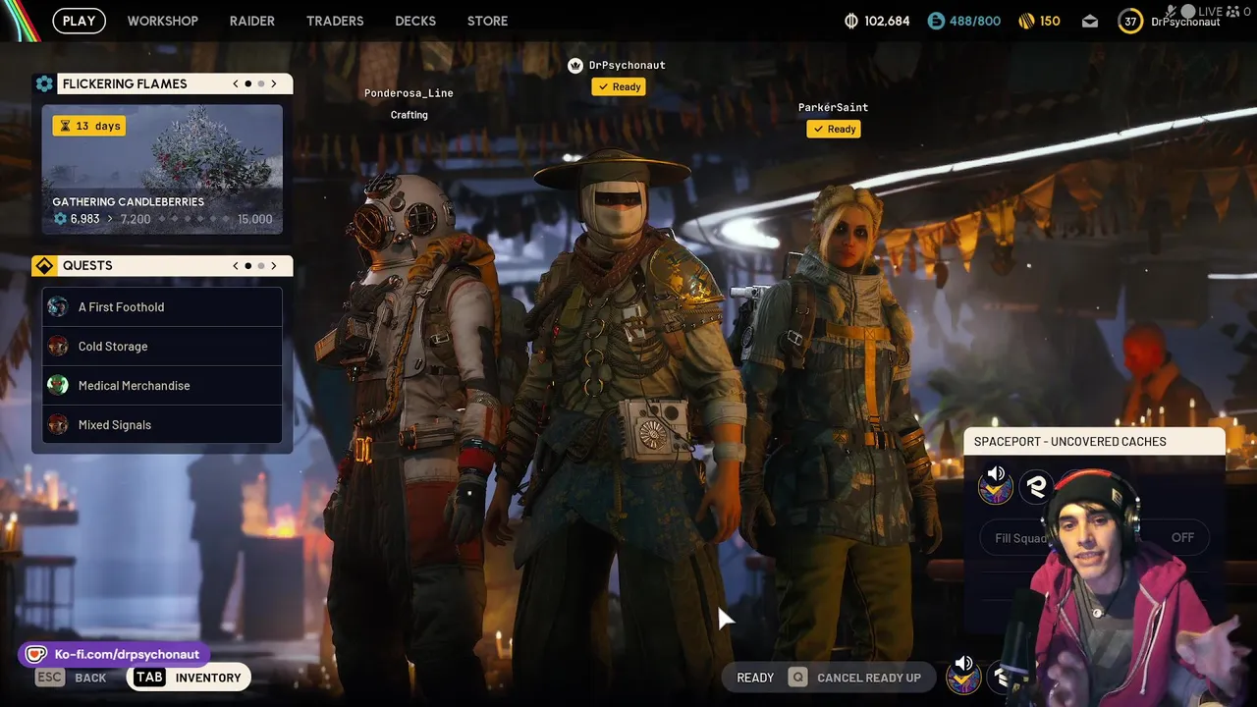Select the second Flickering Flames page dot
1257x707 pixels.
(x=260, y=83)
